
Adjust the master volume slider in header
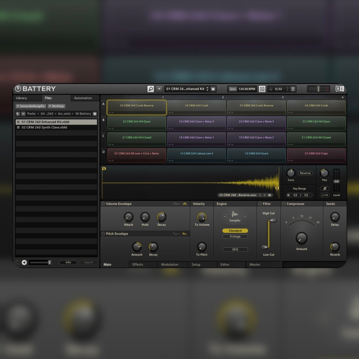coord(318,89)
